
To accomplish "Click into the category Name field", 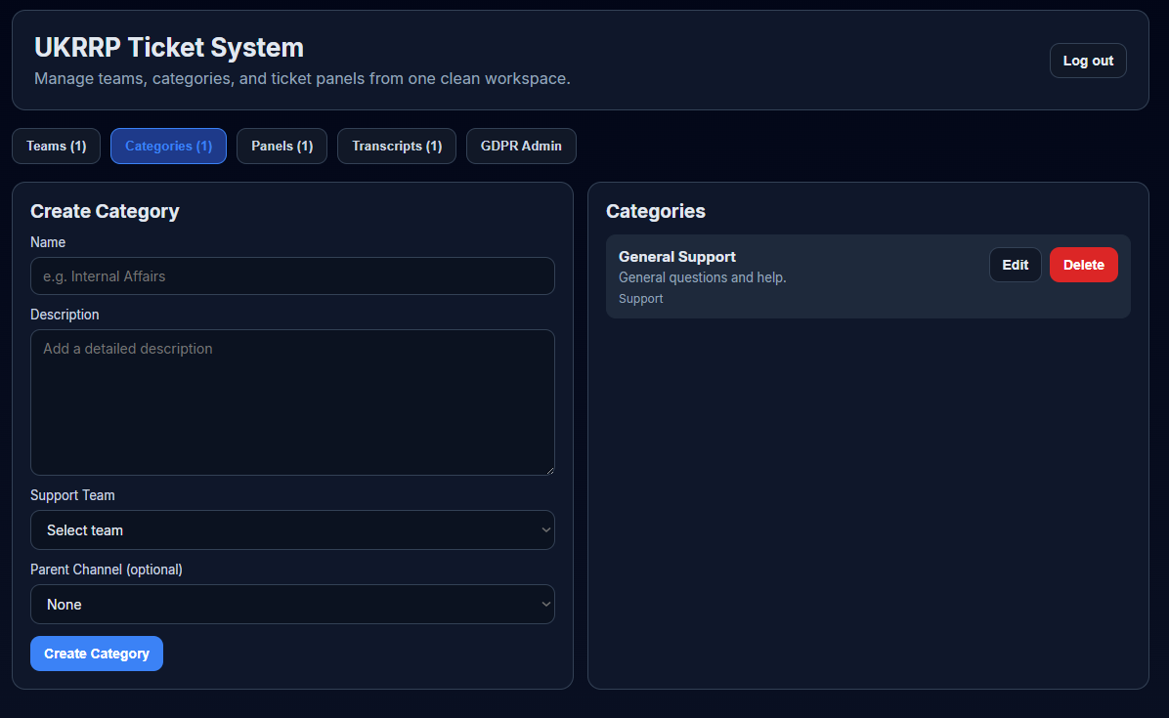I will [292, 275].
